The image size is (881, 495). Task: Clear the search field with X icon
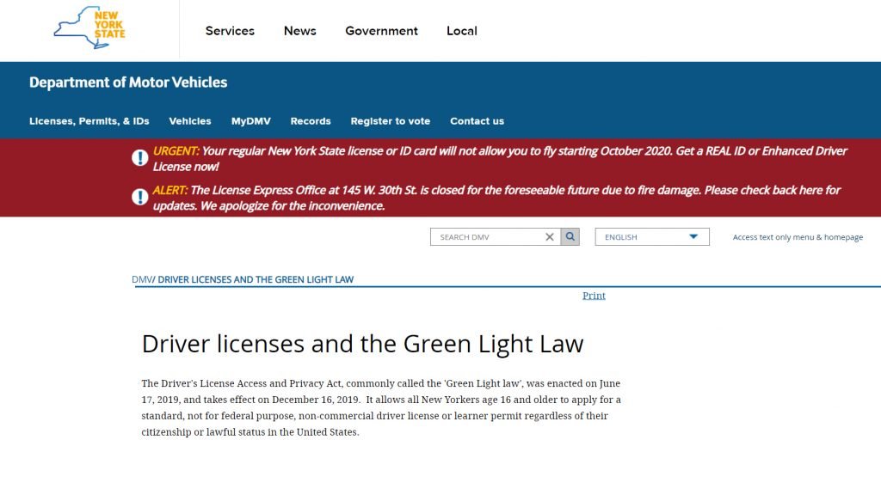[x=550, y=237]
